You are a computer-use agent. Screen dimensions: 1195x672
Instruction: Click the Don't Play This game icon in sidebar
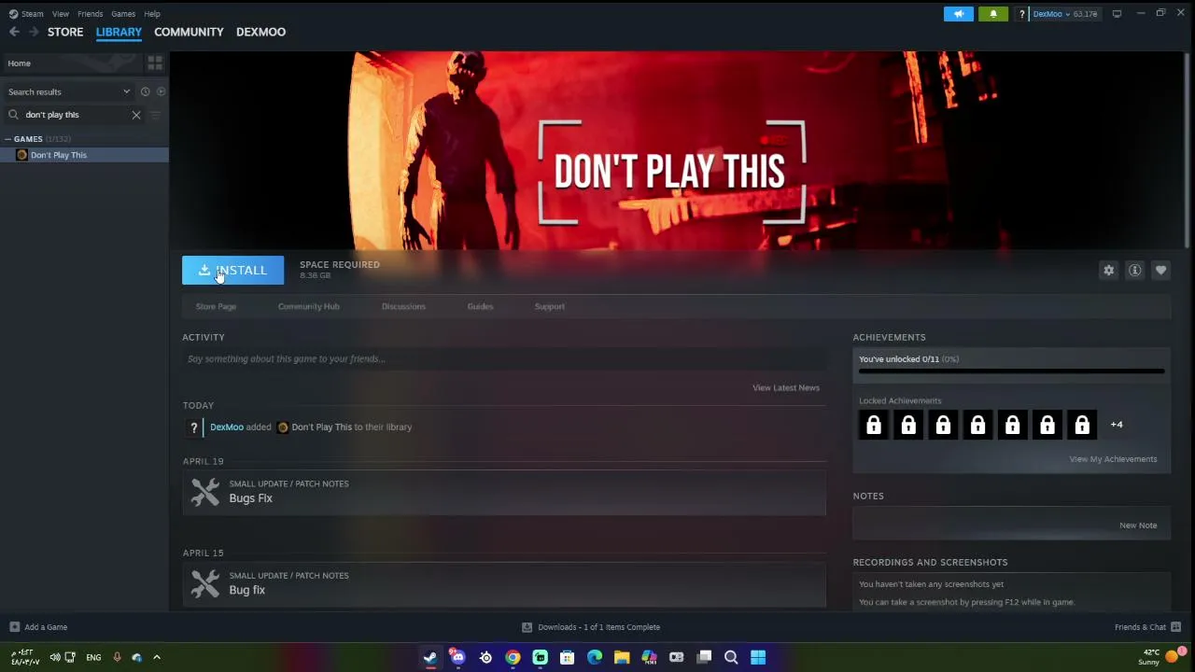[22, 155]
